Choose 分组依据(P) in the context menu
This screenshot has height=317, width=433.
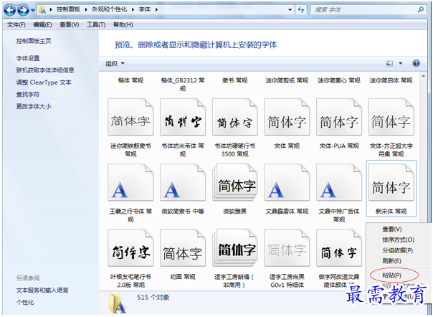(x=397, y=250)
